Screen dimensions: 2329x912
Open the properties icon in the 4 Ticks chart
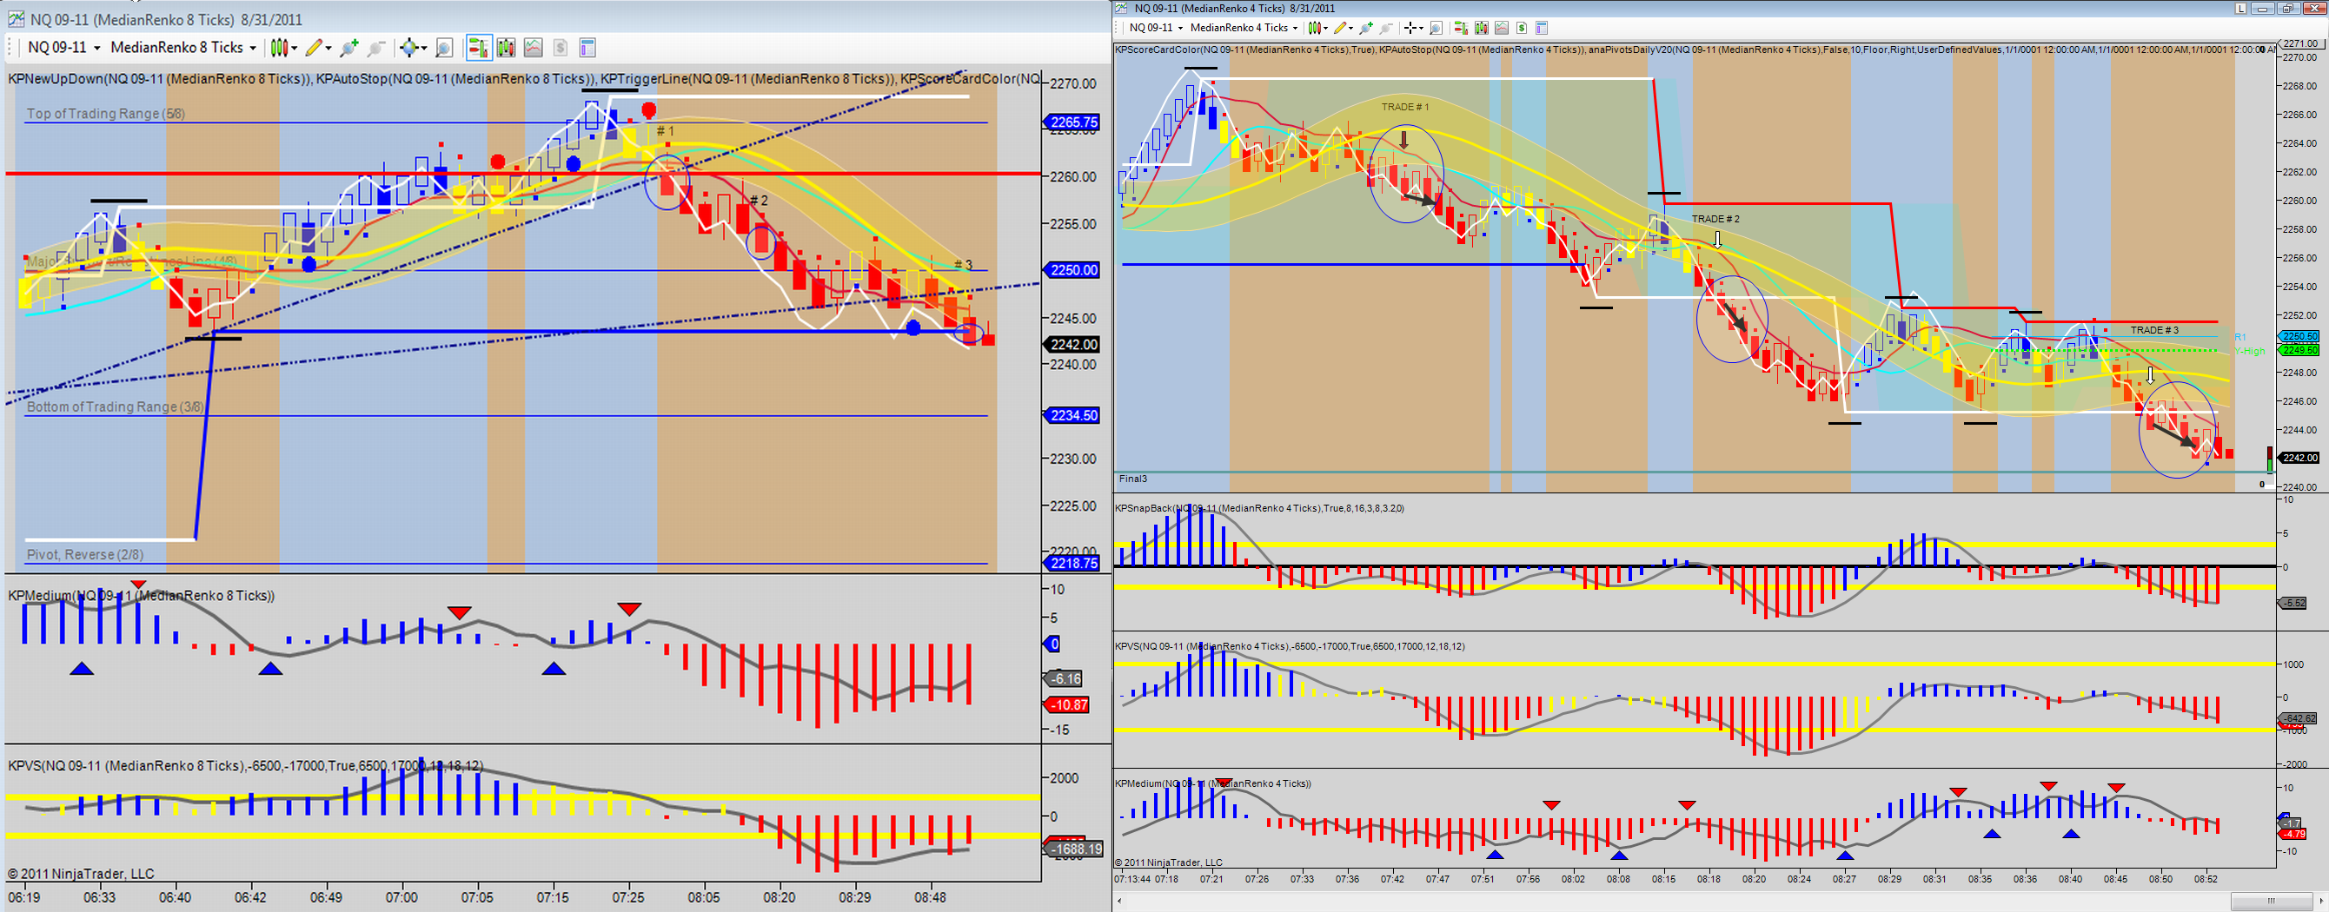pos(1542,28)
